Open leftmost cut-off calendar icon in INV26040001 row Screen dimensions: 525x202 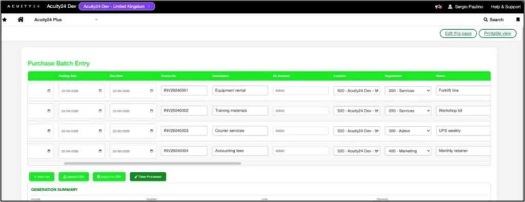49,91
